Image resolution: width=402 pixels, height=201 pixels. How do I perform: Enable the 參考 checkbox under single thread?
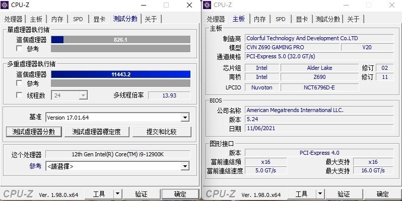(19, 48)
